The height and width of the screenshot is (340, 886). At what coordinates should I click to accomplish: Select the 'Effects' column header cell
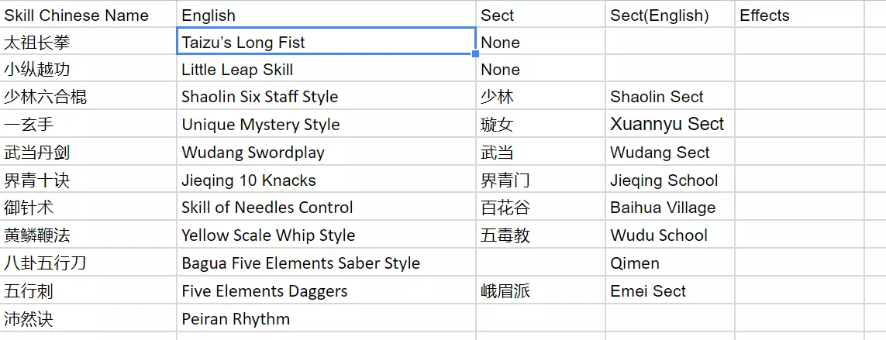(764, 15)
